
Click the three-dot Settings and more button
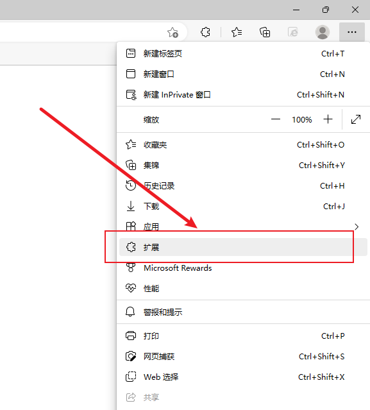point(351,32)
